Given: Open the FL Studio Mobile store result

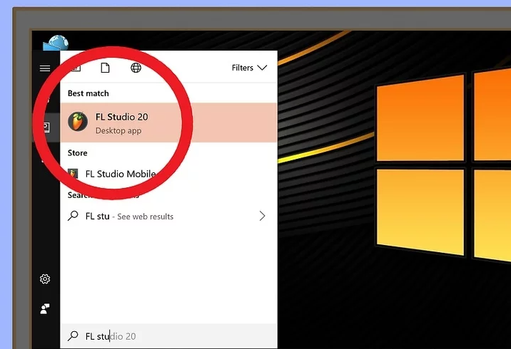Looking at the screenshot, I should coord(169,174).
